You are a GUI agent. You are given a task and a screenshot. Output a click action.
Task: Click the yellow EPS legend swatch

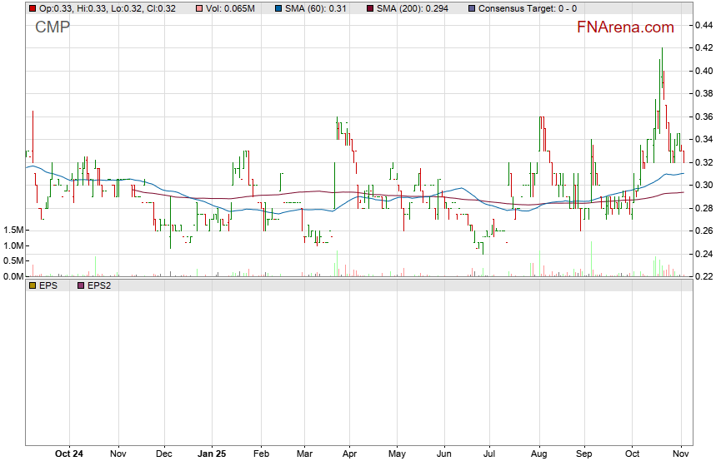32,285
